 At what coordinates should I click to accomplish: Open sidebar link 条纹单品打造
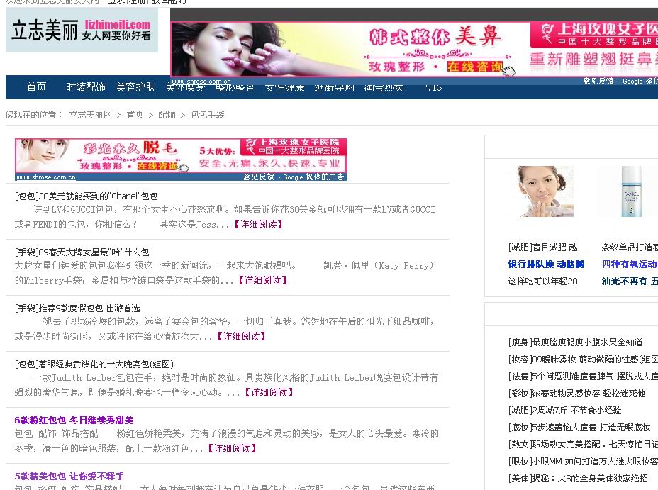(x=630, y=247)
